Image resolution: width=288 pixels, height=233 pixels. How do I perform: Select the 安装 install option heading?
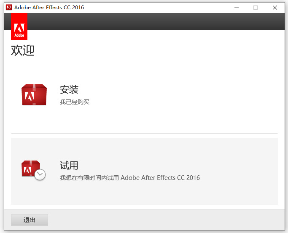(x=69, y=89)
